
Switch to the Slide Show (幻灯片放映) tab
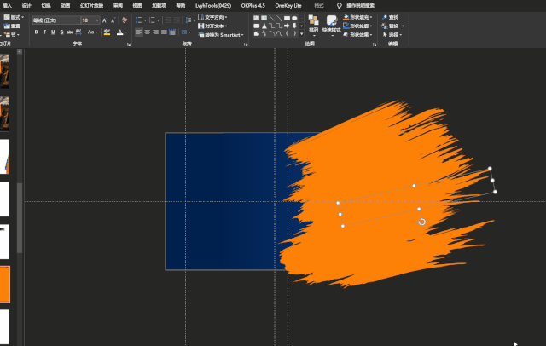tap(91, 6)
